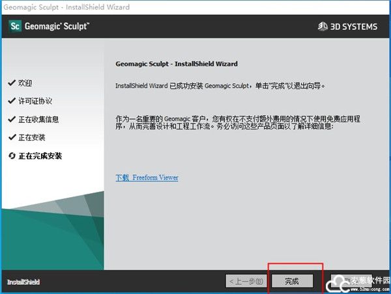Click the spinner icon beside 正在完成安装
The image size is (391, 294).
coord(12,156)
